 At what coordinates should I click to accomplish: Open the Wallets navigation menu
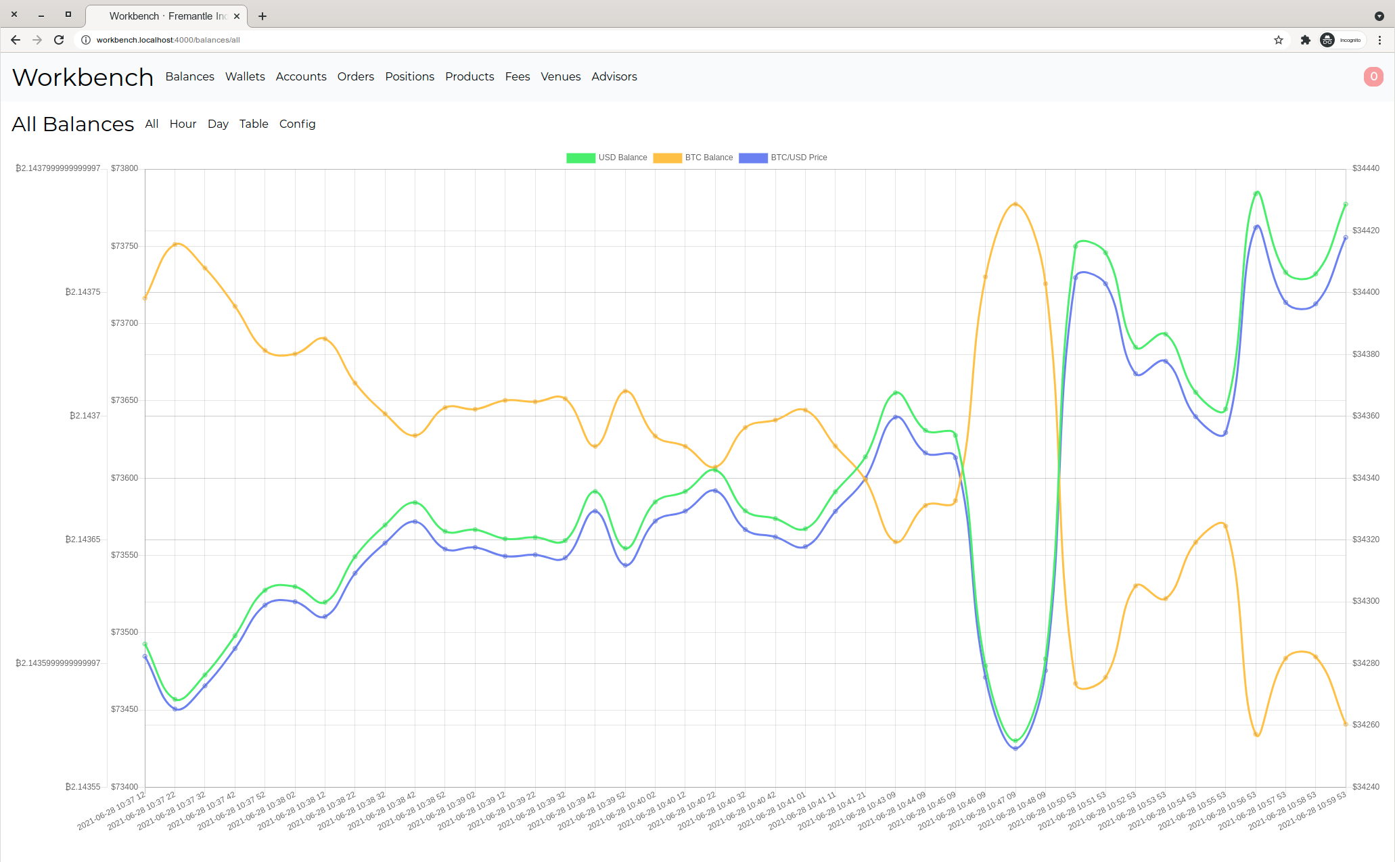click(245, 76)
